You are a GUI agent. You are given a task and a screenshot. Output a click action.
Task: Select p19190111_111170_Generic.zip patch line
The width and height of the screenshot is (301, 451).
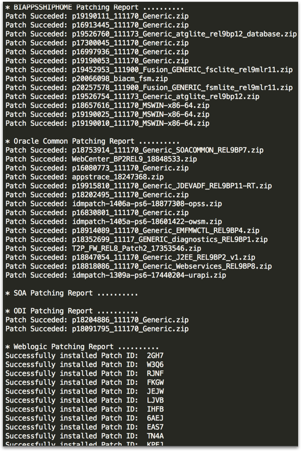[x=97, y=16]
